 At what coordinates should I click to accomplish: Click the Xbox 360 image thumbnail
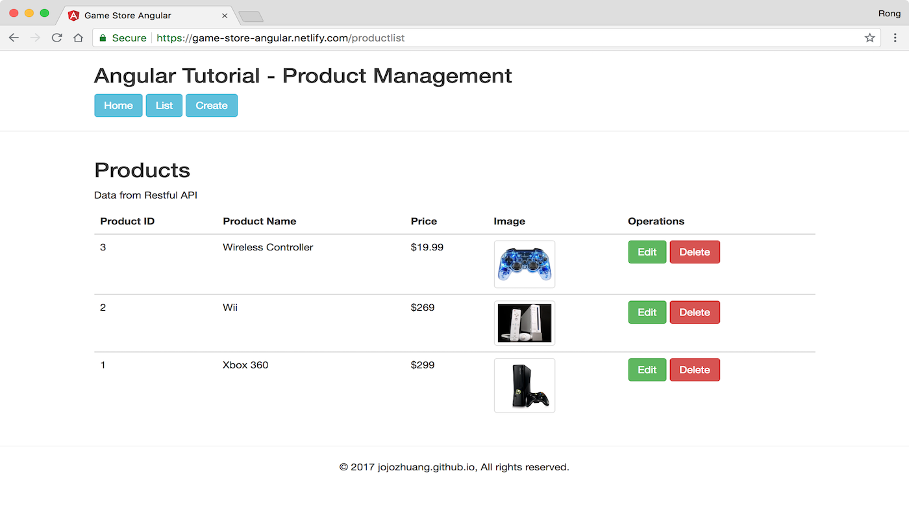pos(525,385)
